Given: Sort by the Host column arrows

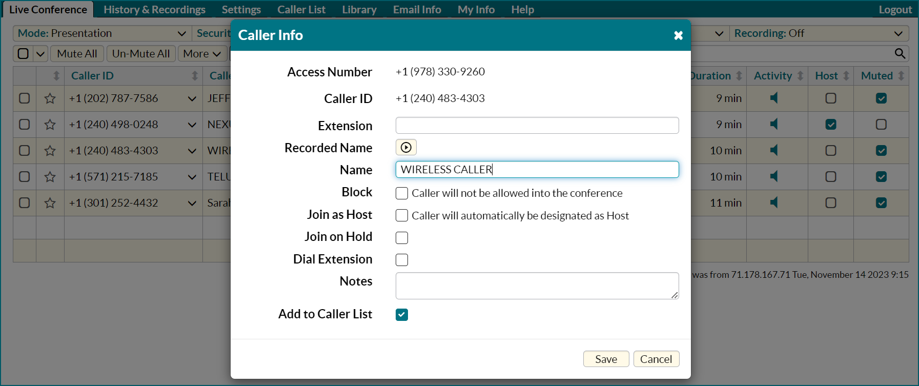Looking at the screenshot, I should (x=846, y=76).
